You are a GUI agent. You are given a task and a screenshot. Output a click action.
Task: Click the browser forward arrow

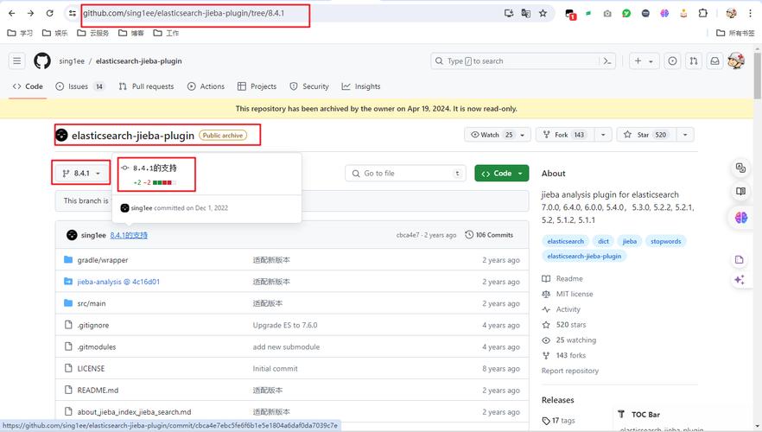tap(30, 13)
